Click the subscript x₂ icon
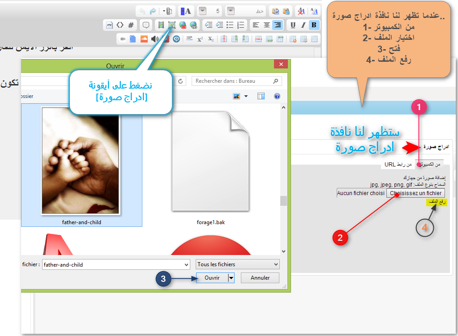The height and width of the screenshot is (336, 458). click(x=211, y=39)
